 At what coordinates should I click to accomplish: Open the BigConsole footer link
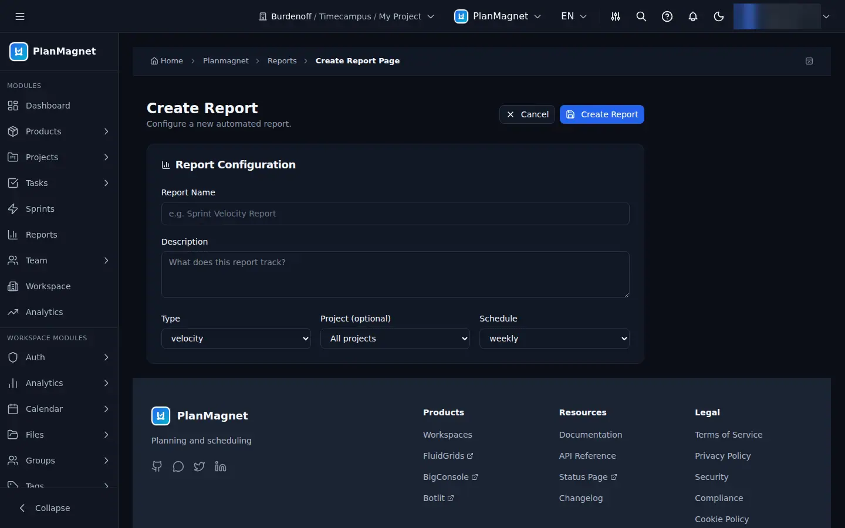pos(451,477)
